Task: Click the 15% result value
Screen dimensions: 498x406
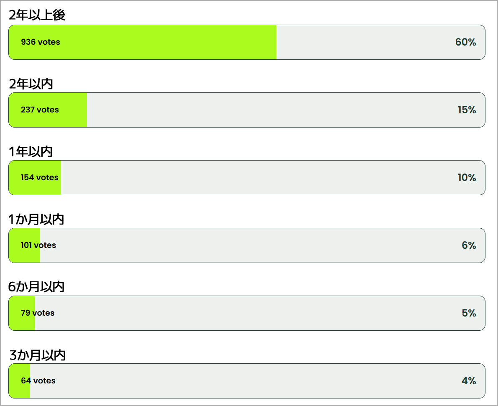Action: 467,110
